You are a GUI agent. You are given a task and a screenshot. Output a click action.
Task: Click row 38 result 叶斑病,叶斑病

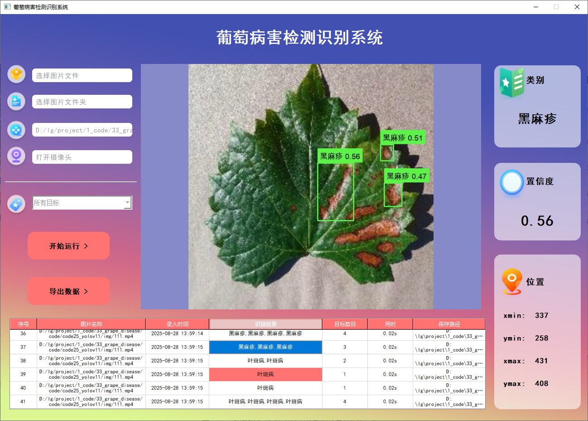pos(265,361)
